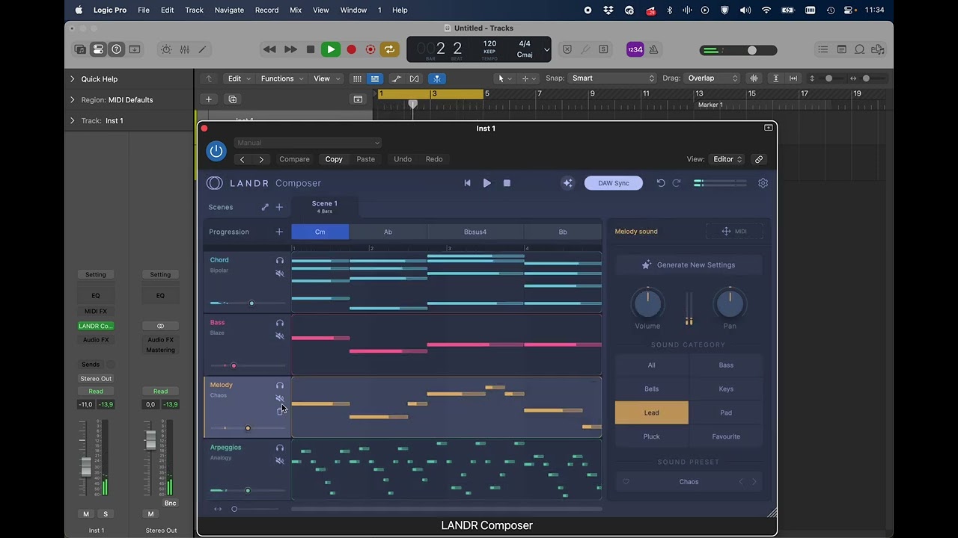This screenshot has height=538, width=958.
Task: Click the Fast Forward transport button
Action: (290, 49)
